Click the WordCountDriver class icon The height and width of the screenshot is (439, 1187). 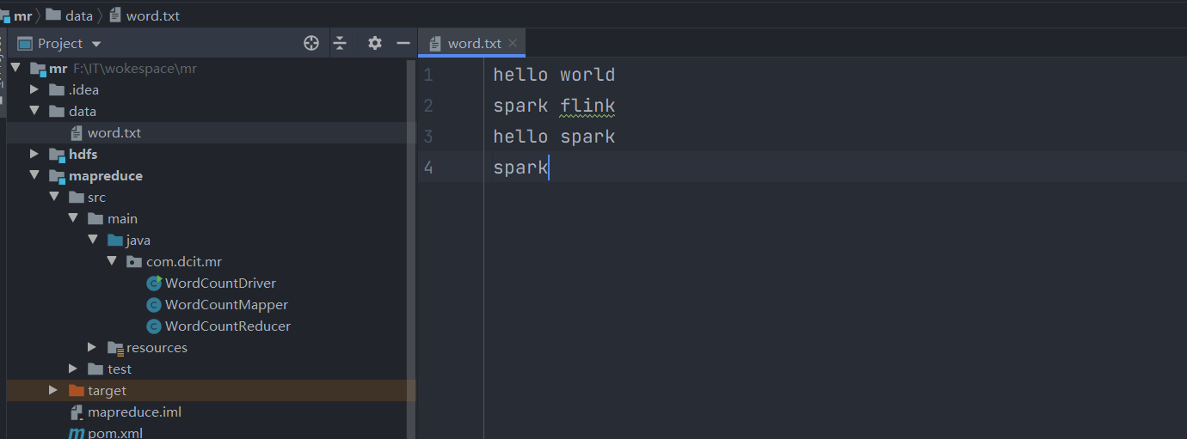154,283
